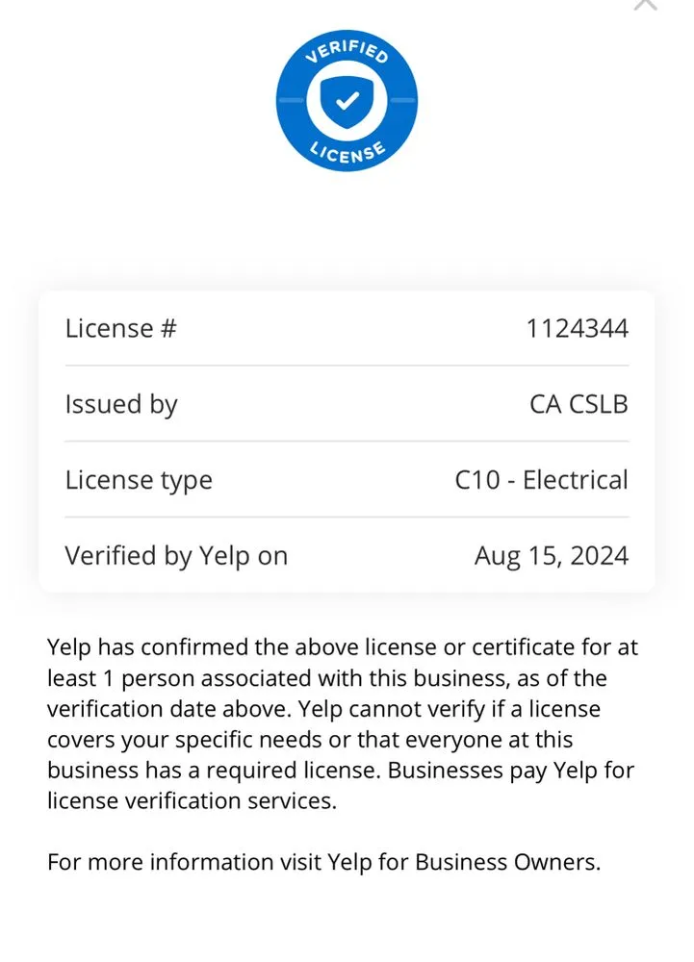Viewport: 694px width, 962px height.
Task: Click the C10 - Electrical value
Action: 541,480
